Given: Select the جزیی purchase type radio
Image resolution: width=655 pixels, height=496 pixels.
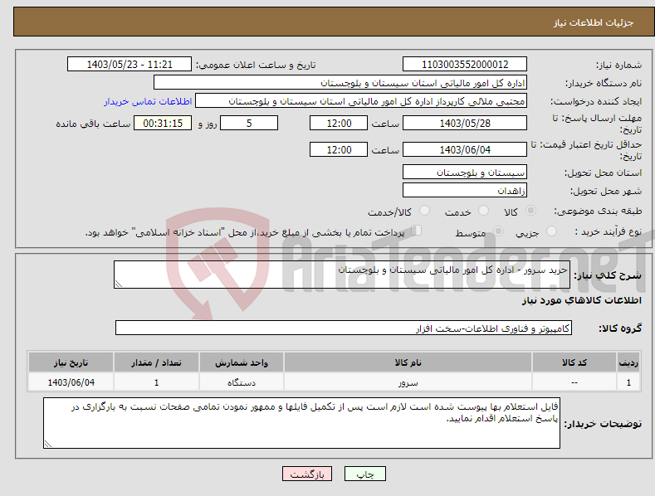Looking at the screenshot, I should click(551, 231).
